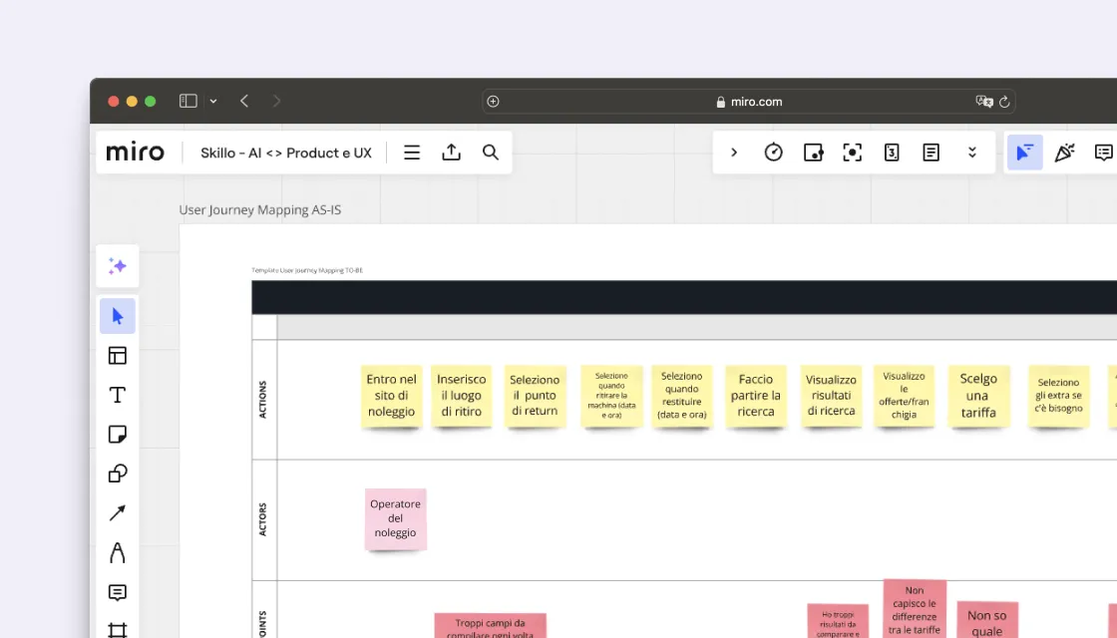Select the Text tool
This screenshot has width=1117, height=638.
pos(118,395)
